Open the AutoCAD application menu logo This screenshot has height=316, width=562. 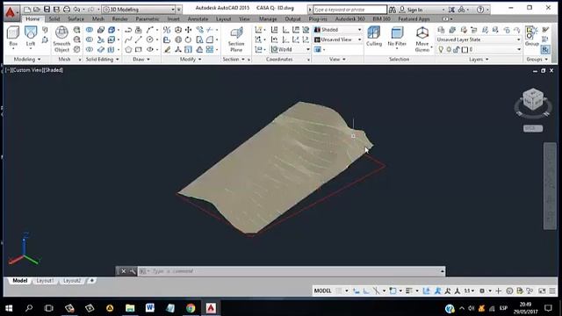[x=11, y=12]
